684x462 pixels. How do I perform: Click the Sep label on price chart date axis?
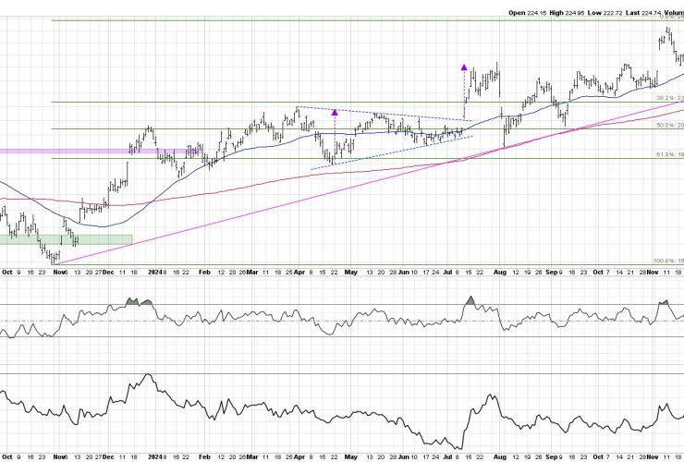click(552, 273)
